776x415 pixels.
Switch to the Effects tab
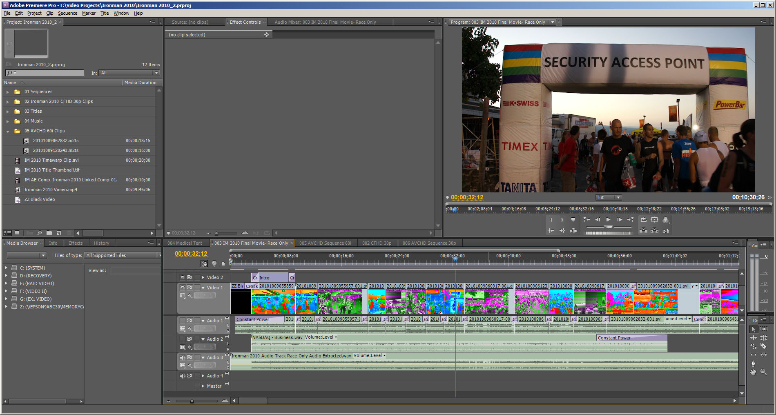click(x=76, y=243)
